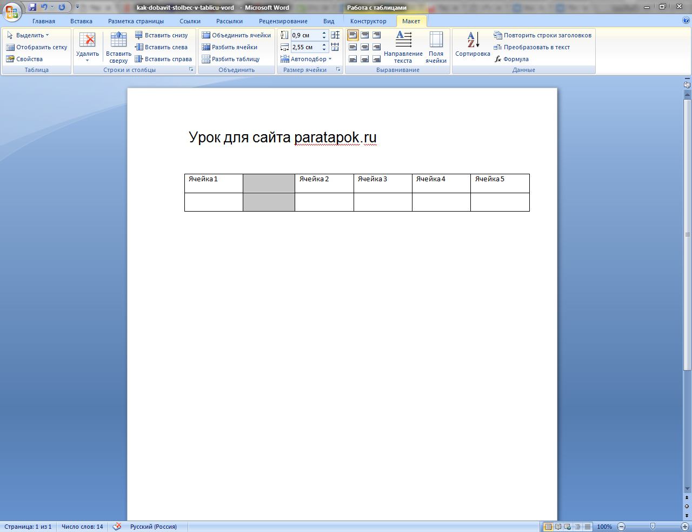Click the spelling check status icon
Image resolution: width=692 pixels, height=532 pixels.
(117, 526)
